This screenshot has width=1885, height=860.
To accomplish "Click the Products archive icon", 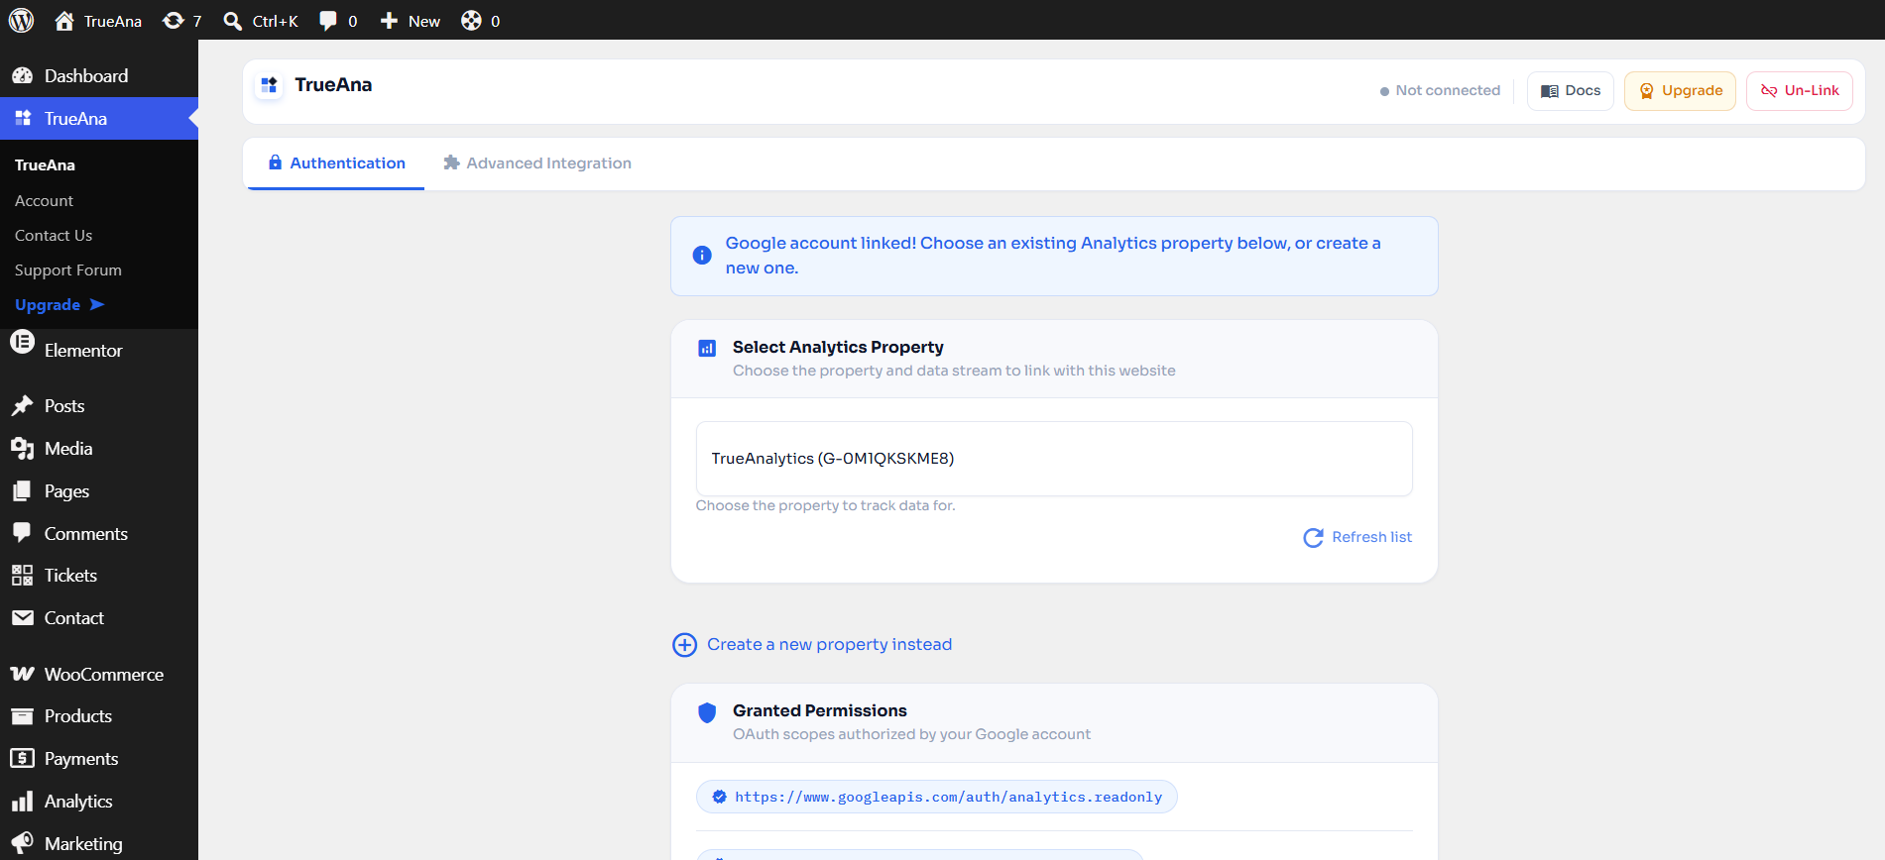I will click(22, 716).
